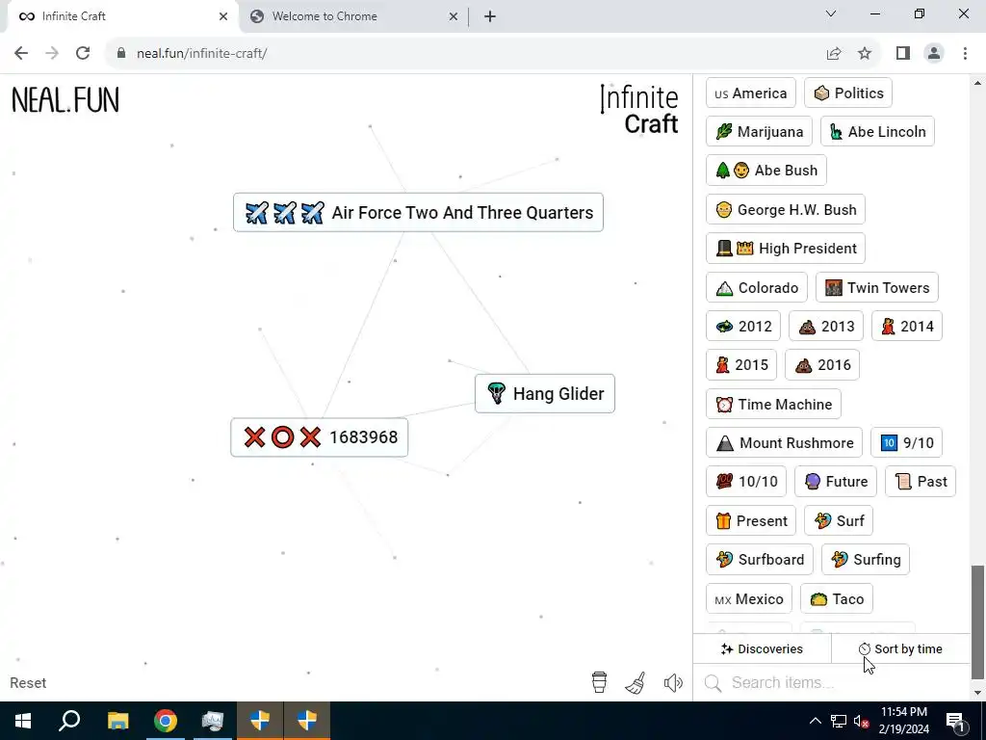
Task: Open the Windows Start menu
Action: click(23, 721)
